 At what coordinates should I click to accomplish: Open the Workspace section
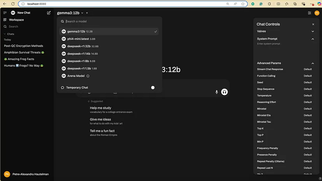(x=14, y=20)
